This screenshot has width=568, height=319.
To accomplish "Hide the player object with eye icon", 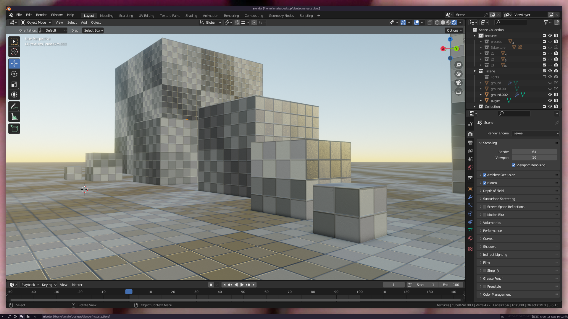I will tap(550, 100).
